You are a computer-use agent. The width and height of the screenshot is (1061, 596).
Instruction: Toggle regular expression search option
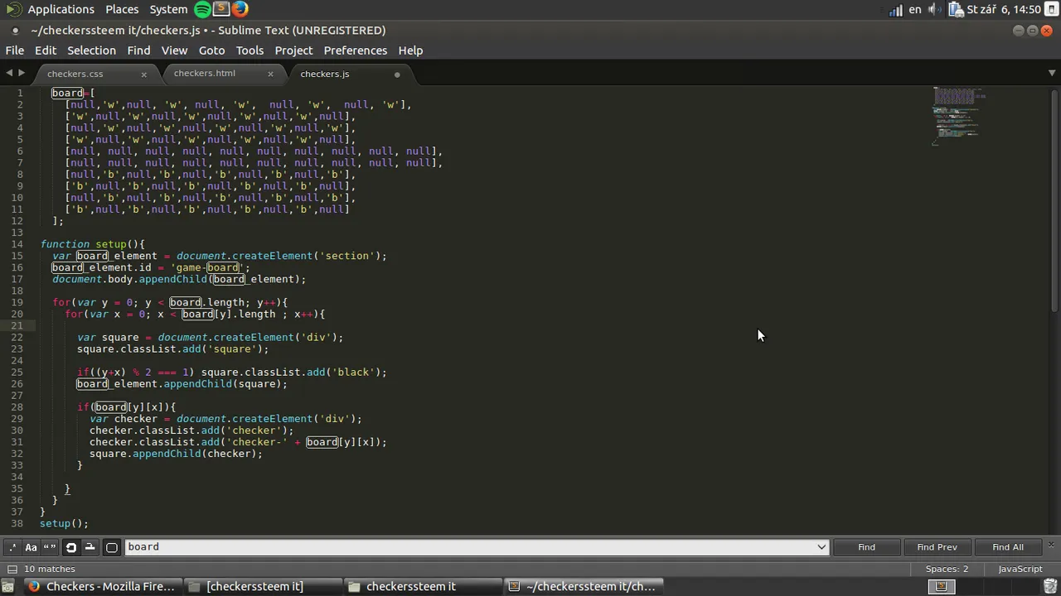click(x=12, y=547)
